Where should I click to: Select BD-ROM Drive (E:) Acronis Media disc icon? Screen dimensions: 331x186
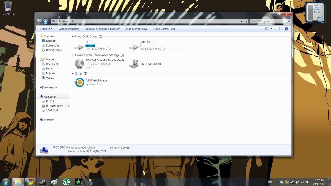[80, 64]
